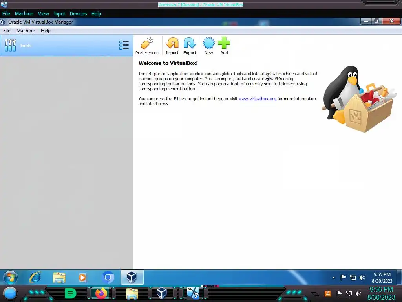The width and height of the screenshot is (402, 302).
Task: Open the host taskbar file explorer
Action: click(132, 294)
